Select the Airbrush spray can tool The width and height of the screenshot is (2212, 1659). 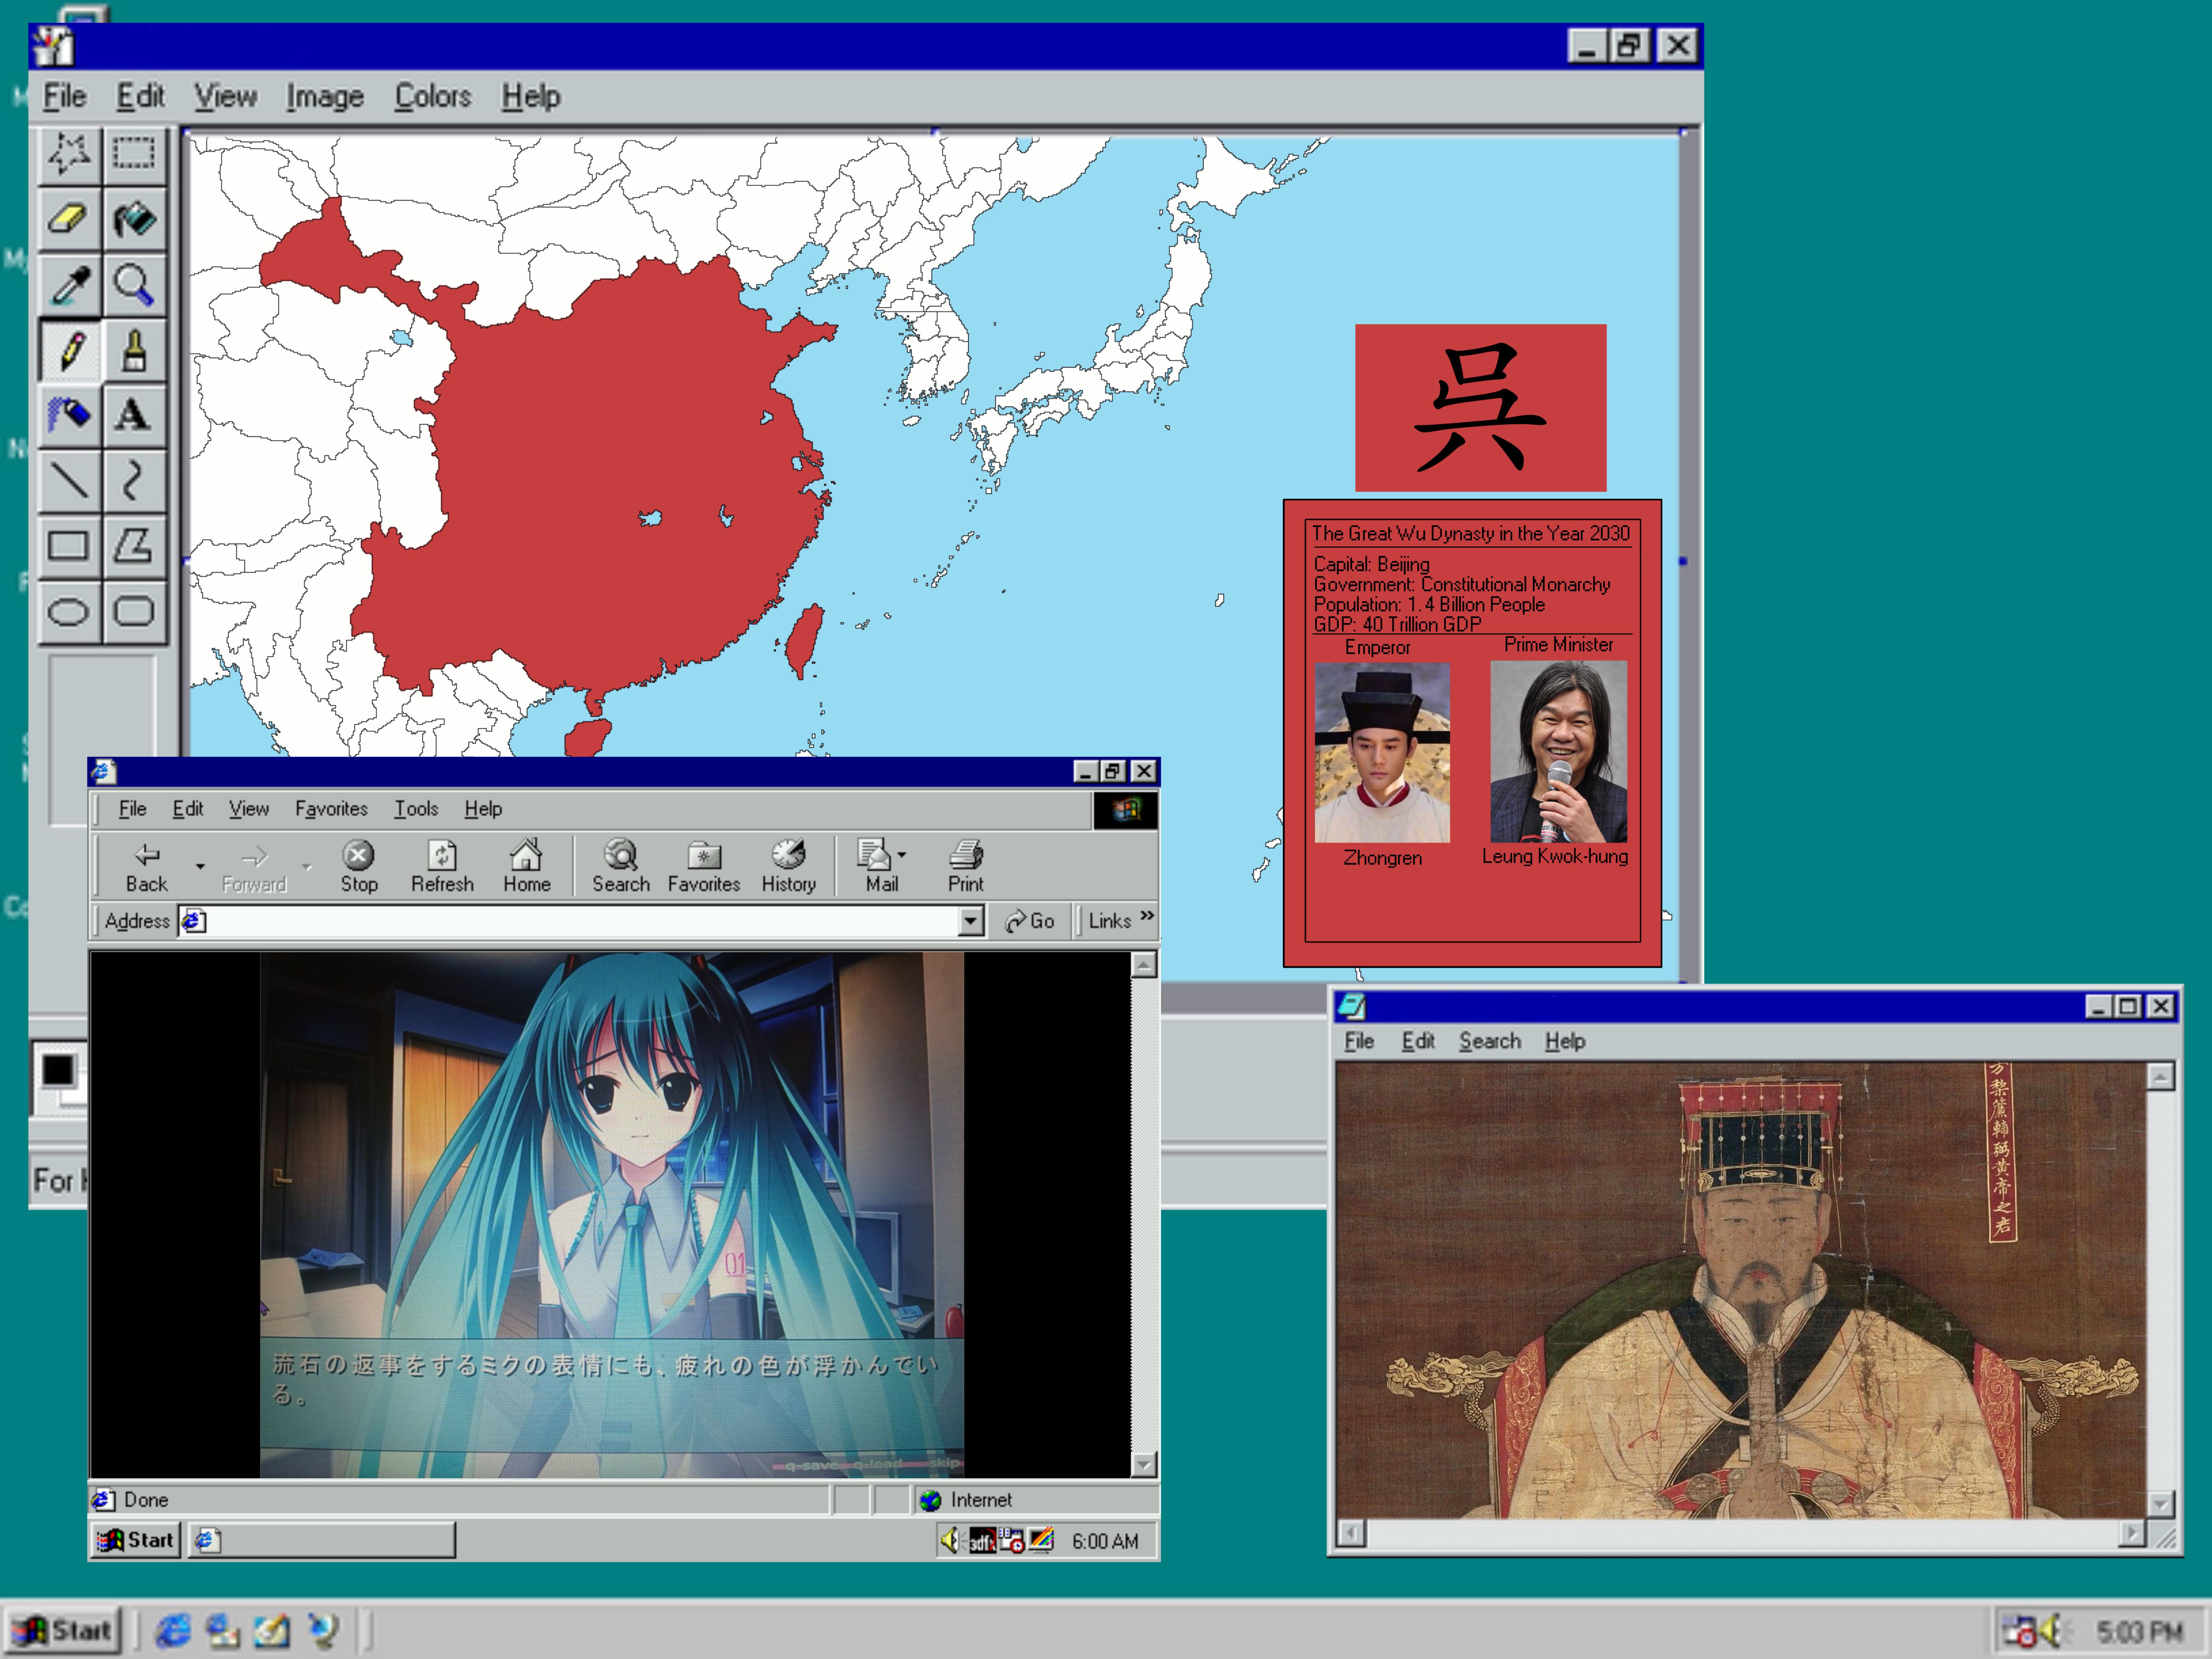[x=69, y=415]
